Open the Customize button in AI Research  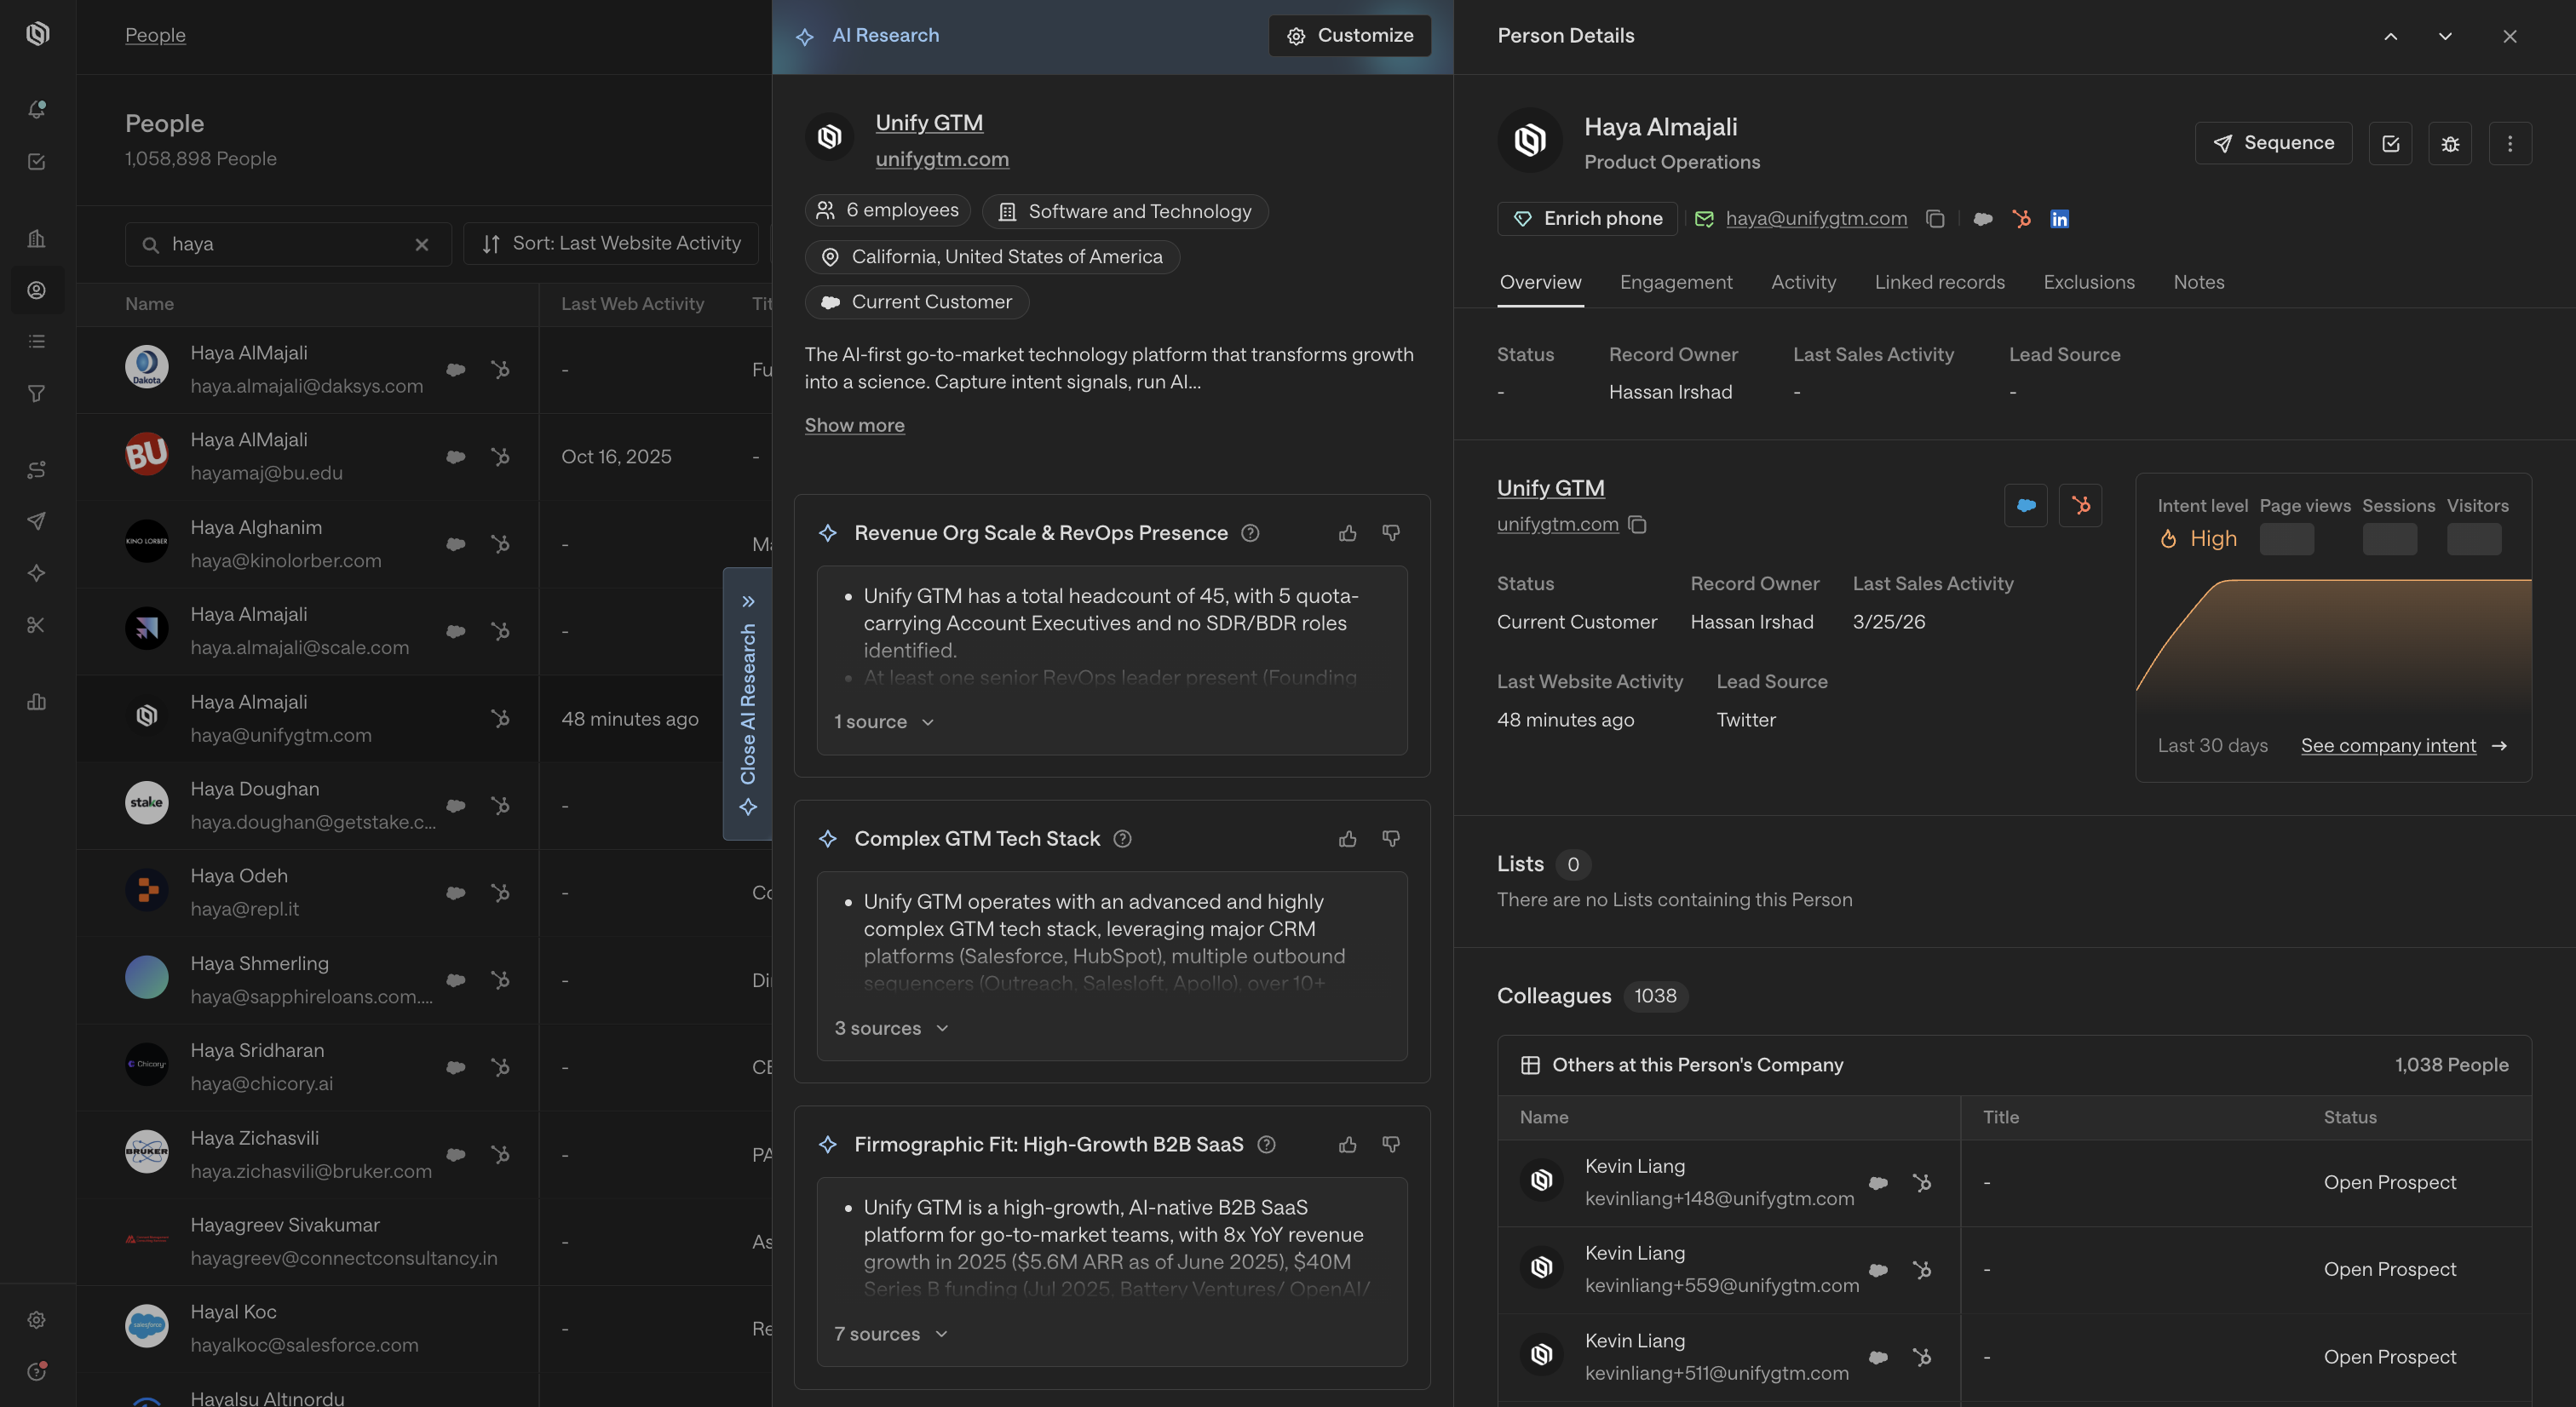coord(1350,36)
